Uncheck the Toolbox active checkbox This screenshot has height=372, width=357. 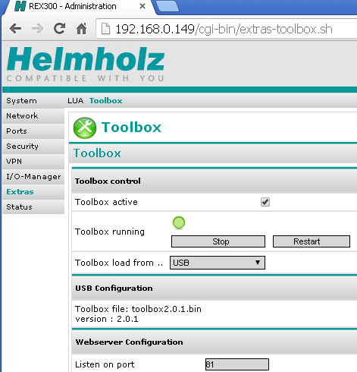tap(265, 202)
